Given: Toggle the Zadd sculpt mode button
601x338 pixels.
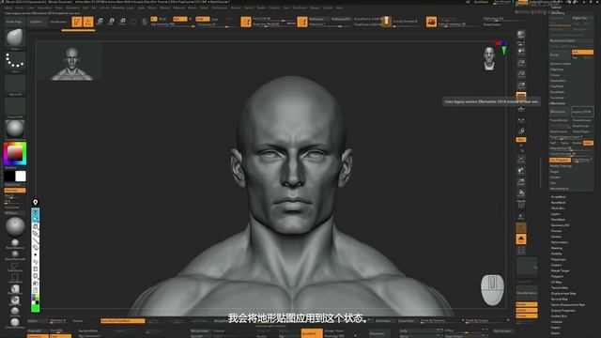Looking at the screenshot, I should click(x=203, y=19).
